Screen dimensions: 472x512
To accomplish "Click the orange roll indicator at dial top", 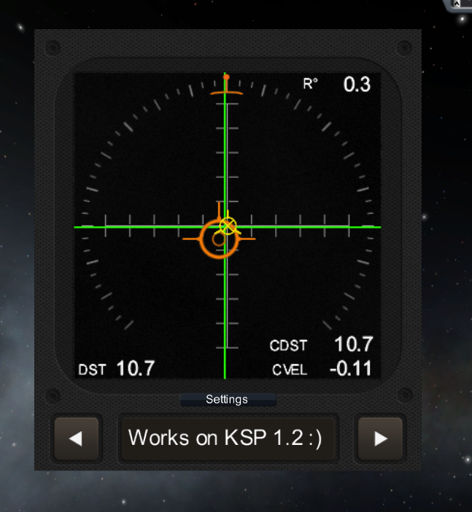I will click(x=226, y=85).
